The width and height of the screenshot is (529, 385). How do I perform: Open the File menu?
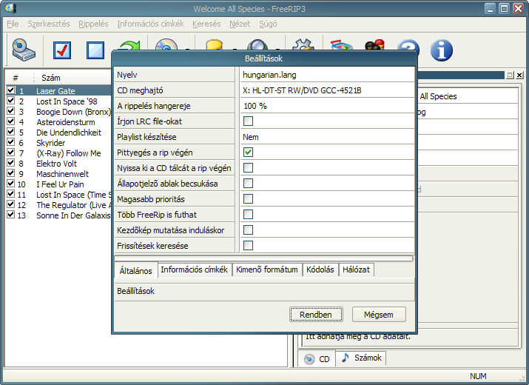[x=13, y=24]
